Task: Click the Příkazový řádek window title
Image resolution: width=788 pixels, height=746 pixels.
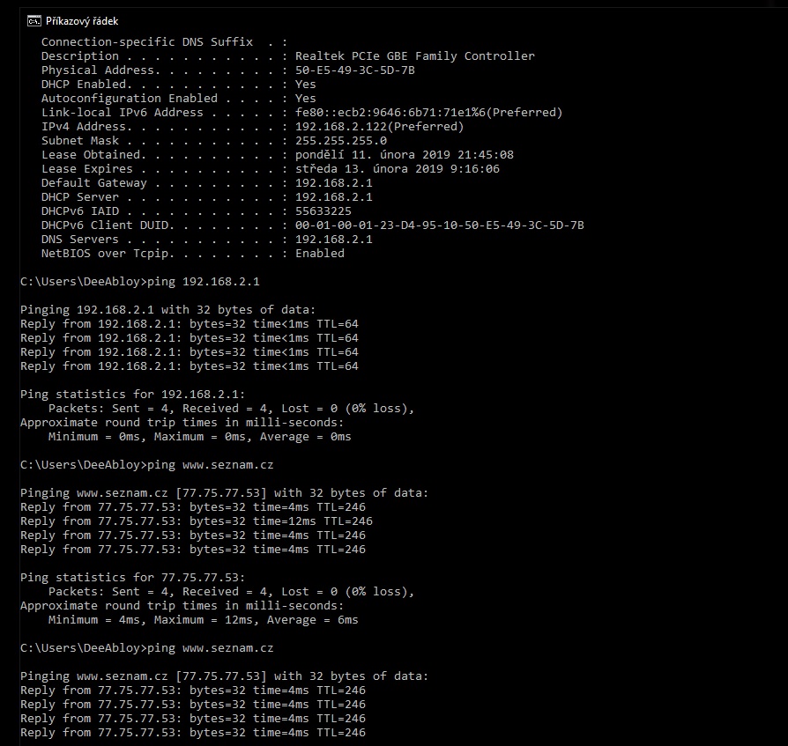Action: click(82, 20)
